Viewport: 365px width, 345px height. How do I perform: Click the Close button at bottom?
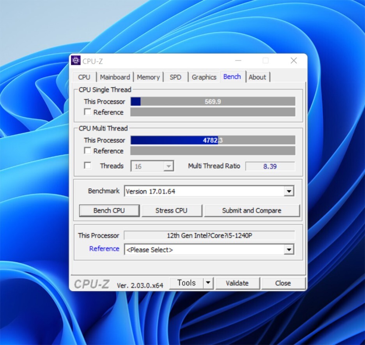pos(283,283)
